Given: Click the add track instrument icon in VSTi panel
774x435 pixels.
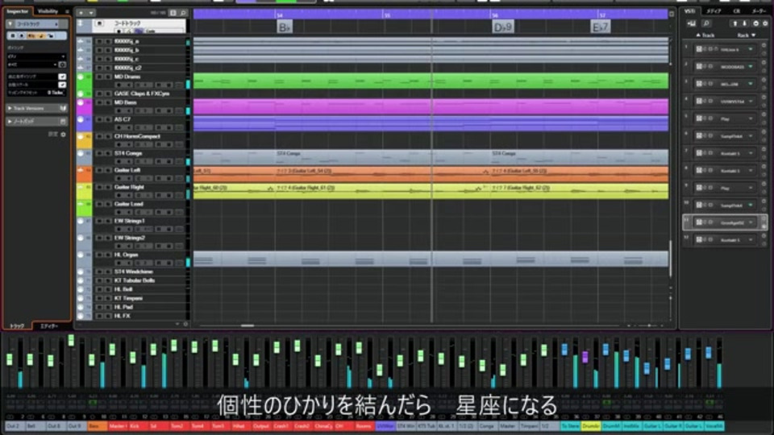Looking at the screenshot, I should click(x=692, y=23).
